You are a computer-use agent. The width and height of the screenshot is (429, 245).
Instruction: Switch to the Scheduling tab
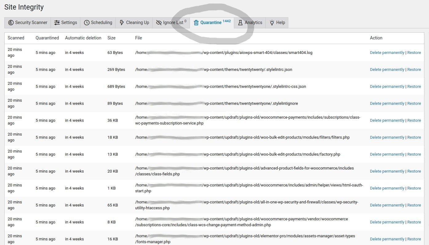98,22
